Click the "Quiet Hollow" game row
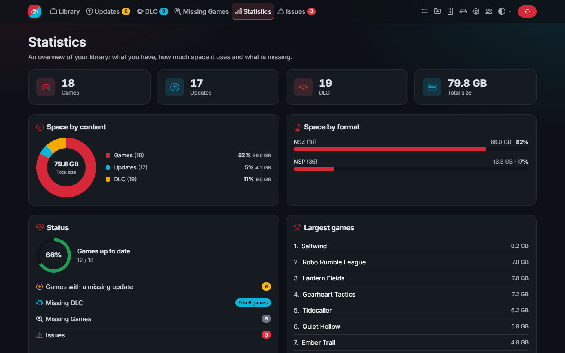 pos(411,326)
